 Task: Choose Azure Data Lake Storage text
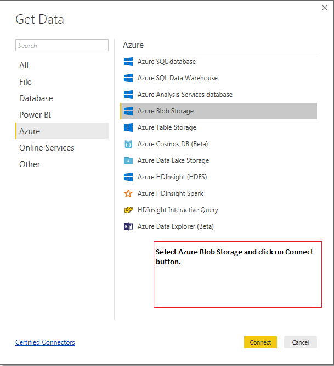point(173,160)
